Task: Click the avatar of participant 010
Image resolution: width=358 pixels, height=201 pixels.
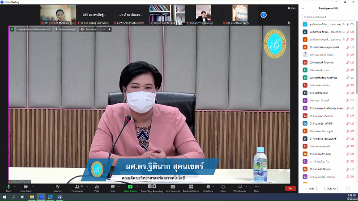Action: point(305,93)
